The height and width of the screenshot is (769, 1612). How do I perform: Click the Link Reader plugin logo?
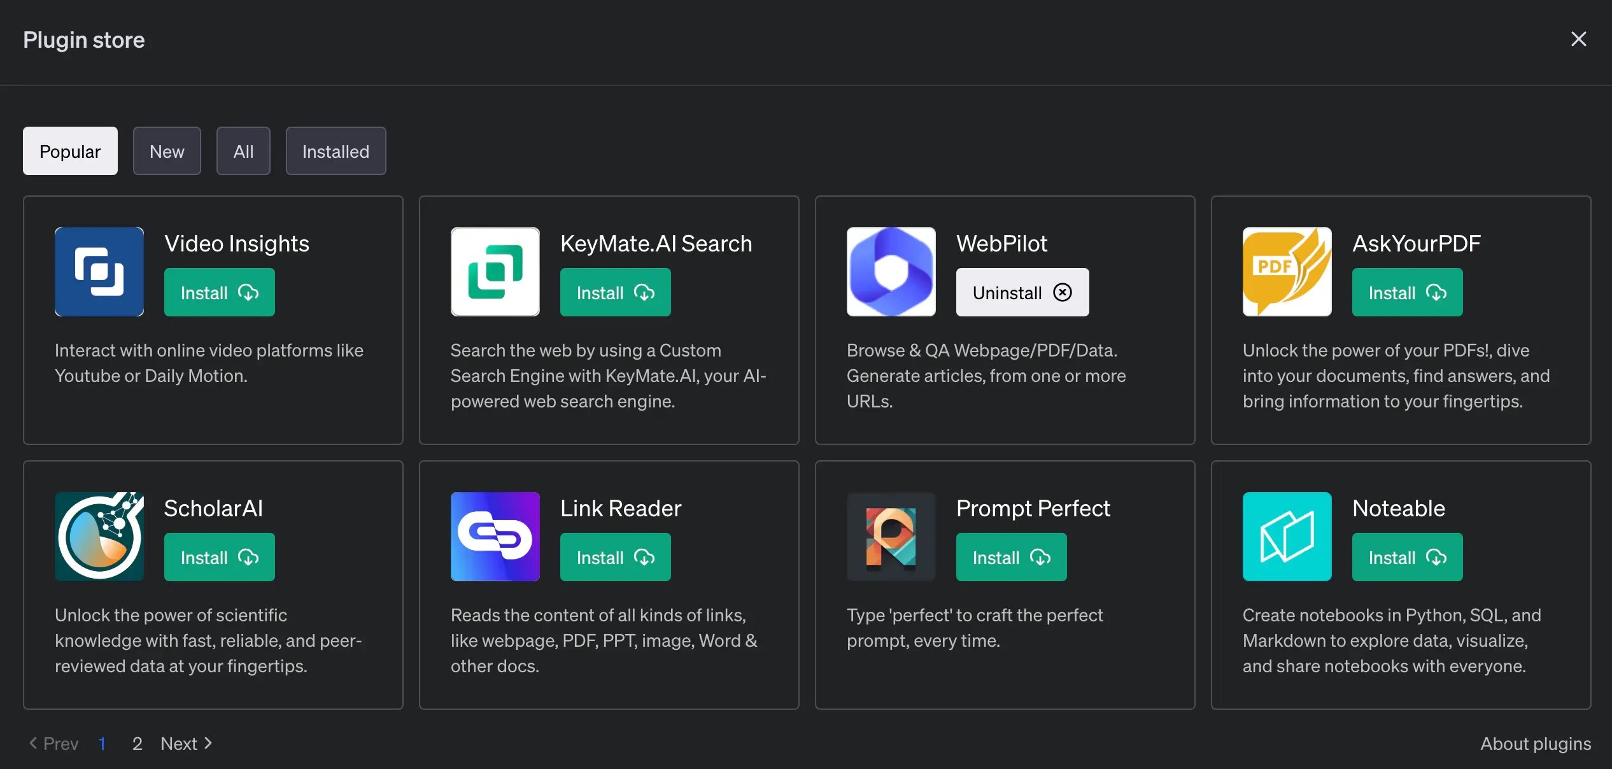click(x=495, y=537)
